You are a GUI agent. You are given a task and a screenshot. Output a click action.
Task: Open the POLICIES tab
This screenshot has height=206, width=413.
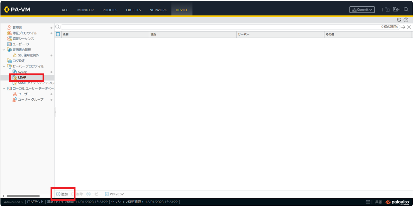[110, 10]
